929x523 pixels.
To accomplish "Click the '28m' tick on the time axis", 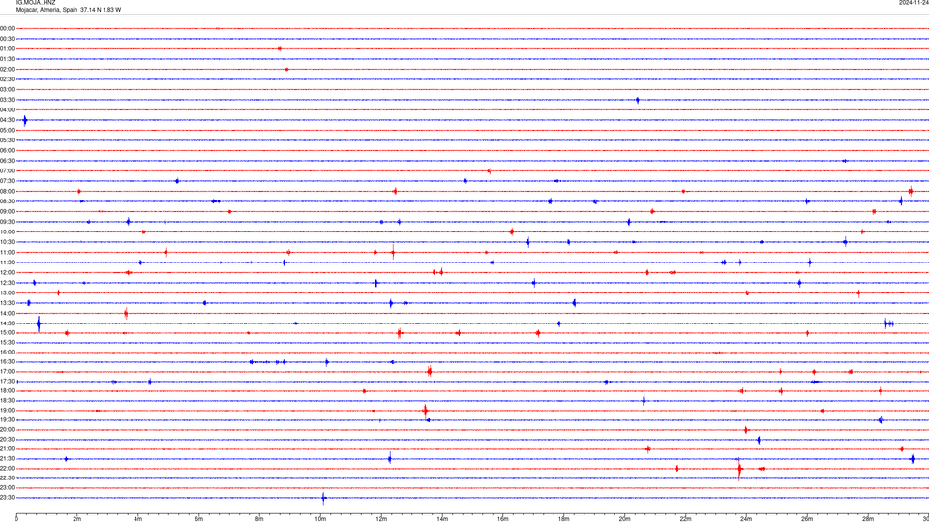I will 868,519.
